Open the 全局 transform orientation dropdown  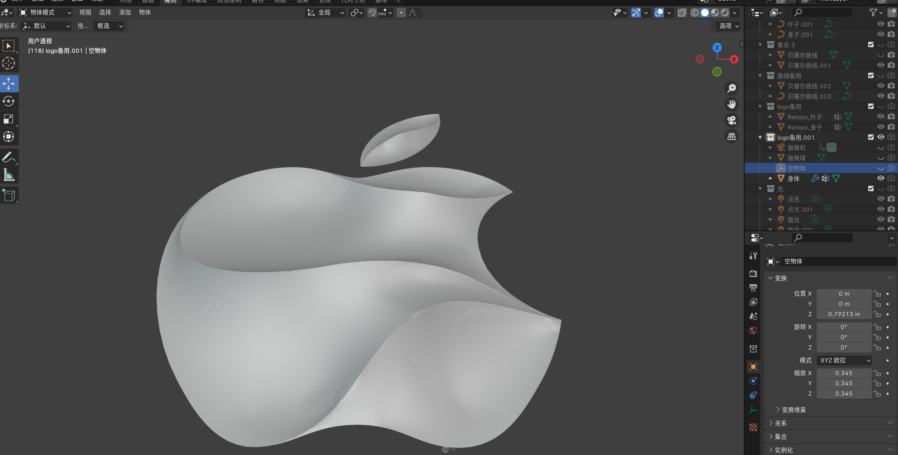[325, 13]
